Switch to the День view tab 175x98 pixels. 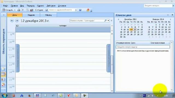tap(14, 15)
